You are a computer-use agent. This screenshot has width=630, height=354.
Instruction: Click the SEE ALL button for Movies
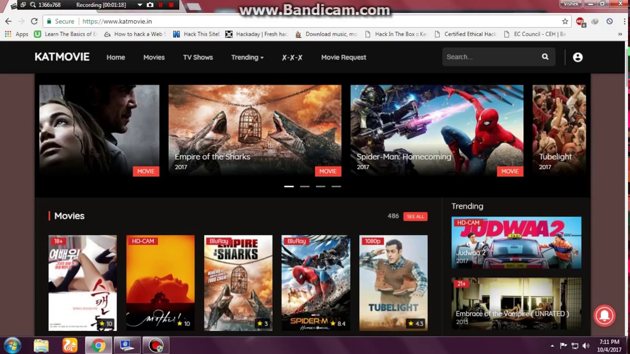point(415,216)
